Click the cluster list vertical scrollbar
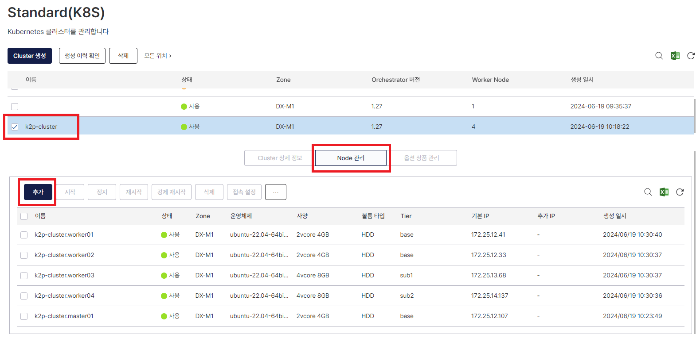Image resolution: width=700 pixels, height=338 pixels. pos(694,116)
